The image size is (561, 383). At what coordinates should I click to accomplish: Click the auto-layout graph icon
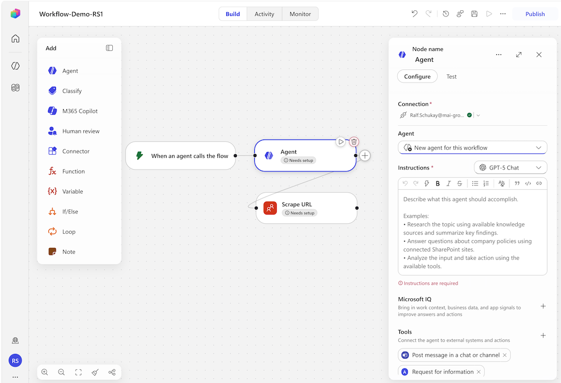112,372
